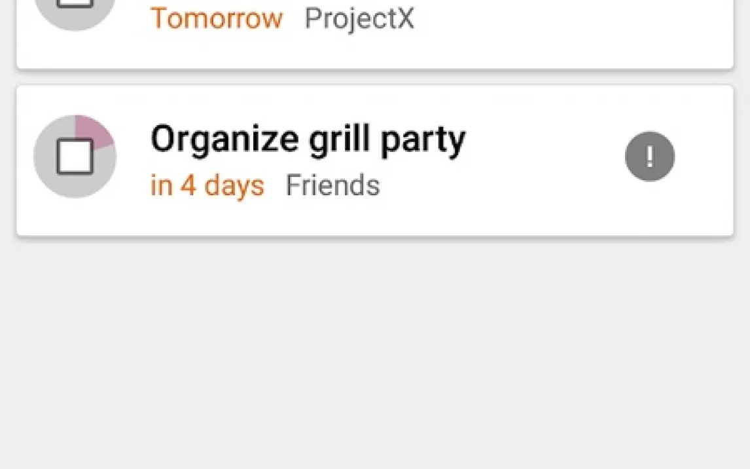Click the "in 4 days" due date

point(207,185)
